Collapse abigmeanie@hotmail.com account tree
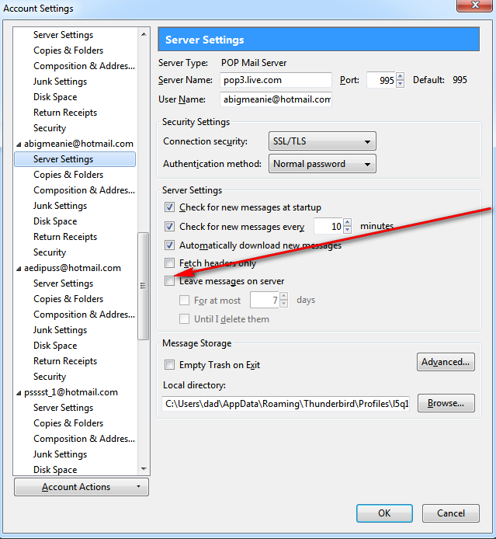496x539 pixels. click(x=19, y=144)
